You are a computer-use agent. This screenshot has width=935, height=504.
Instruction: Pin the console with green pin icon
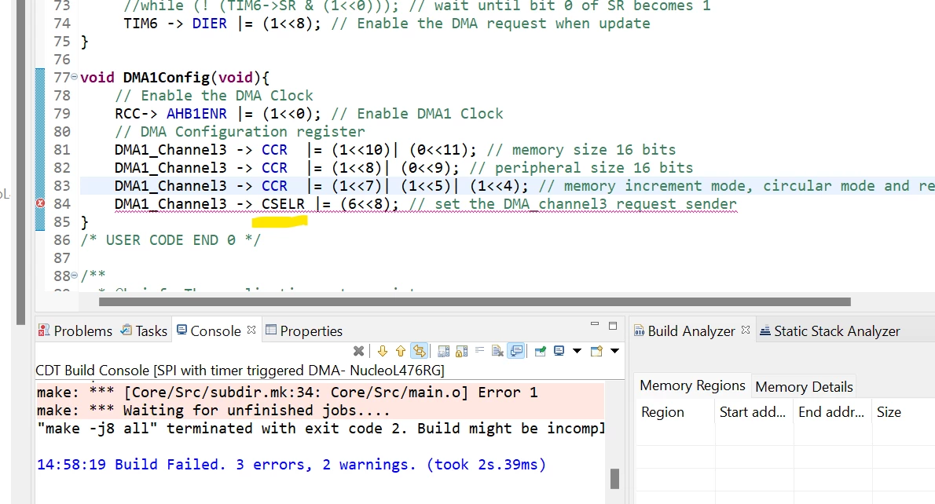(x=541, y=351)
